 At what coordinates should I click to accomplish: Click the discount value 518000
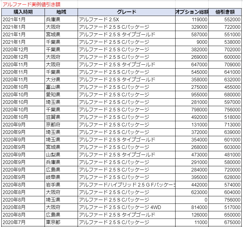point(225,117)
